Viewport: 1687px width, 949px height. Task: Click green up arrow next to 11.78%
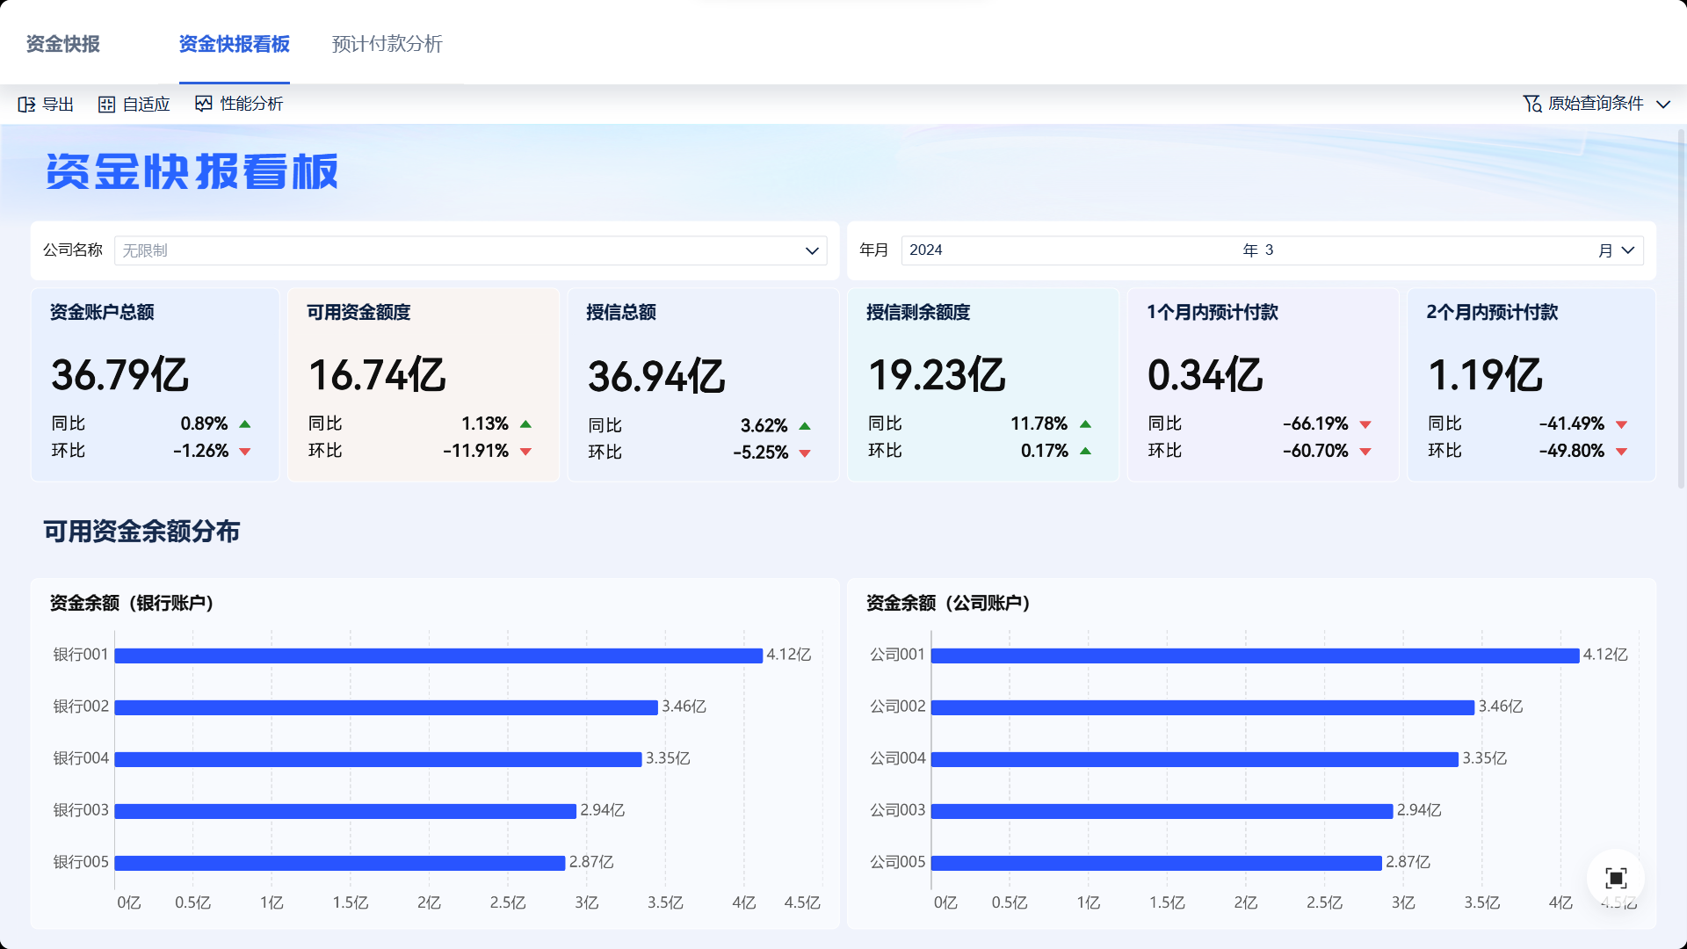[1085, 424]
